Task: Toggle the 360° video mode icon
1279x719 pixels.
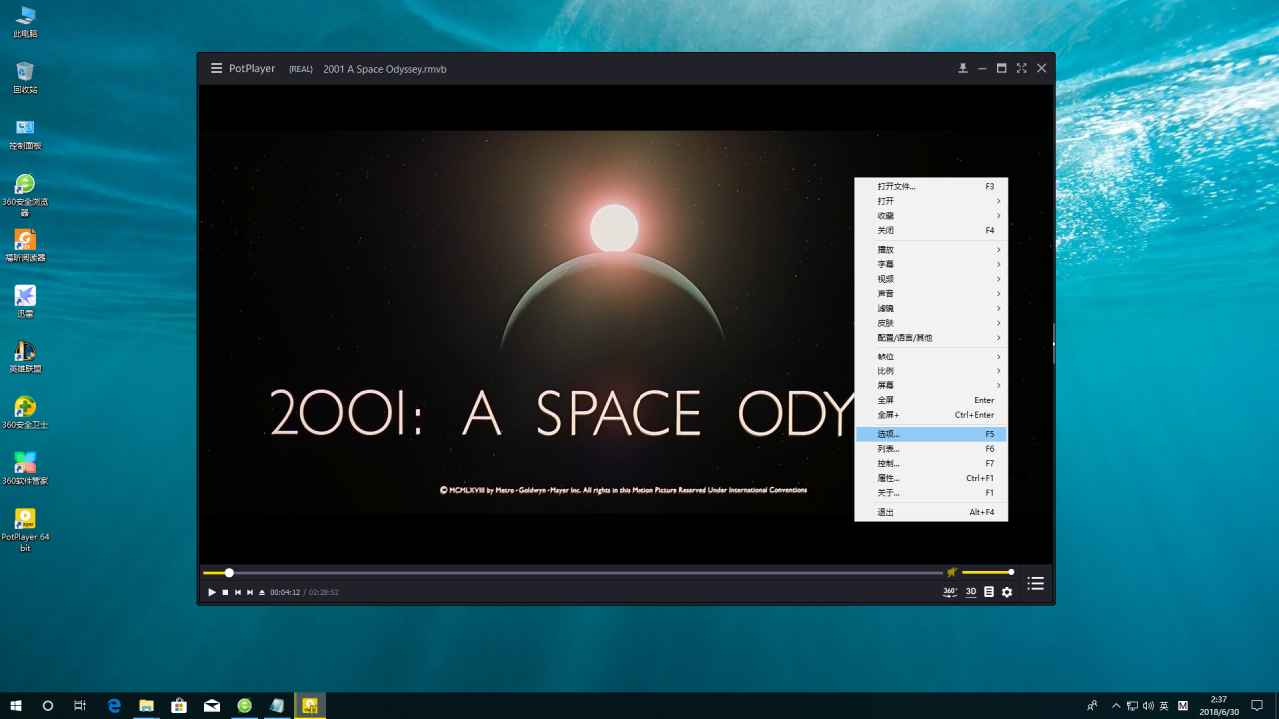Action: (950, 592)
